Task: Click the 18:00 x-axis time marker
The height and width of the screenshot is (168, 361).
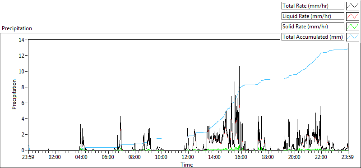Action: pos(268,158)
